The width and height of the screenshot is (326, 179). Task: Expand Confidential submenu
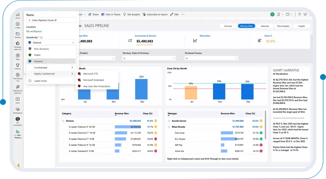pyautogui.click(x=51, y=68)
